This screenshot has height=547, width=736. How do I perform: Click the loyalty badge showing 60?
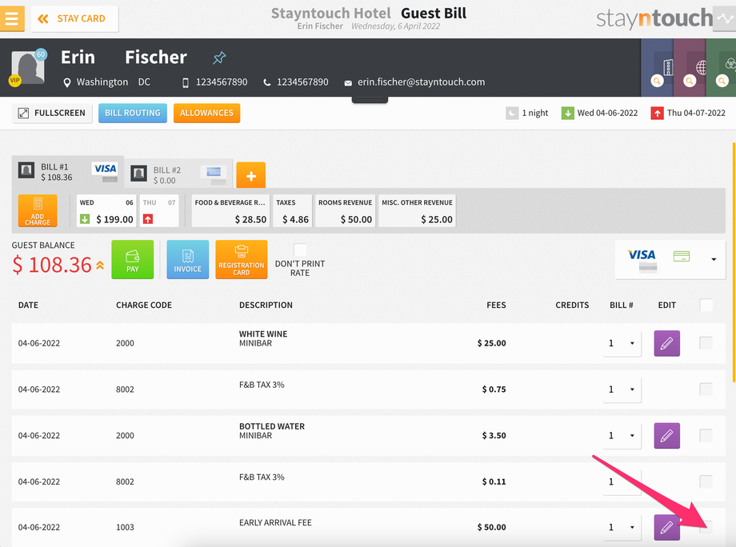41,54
